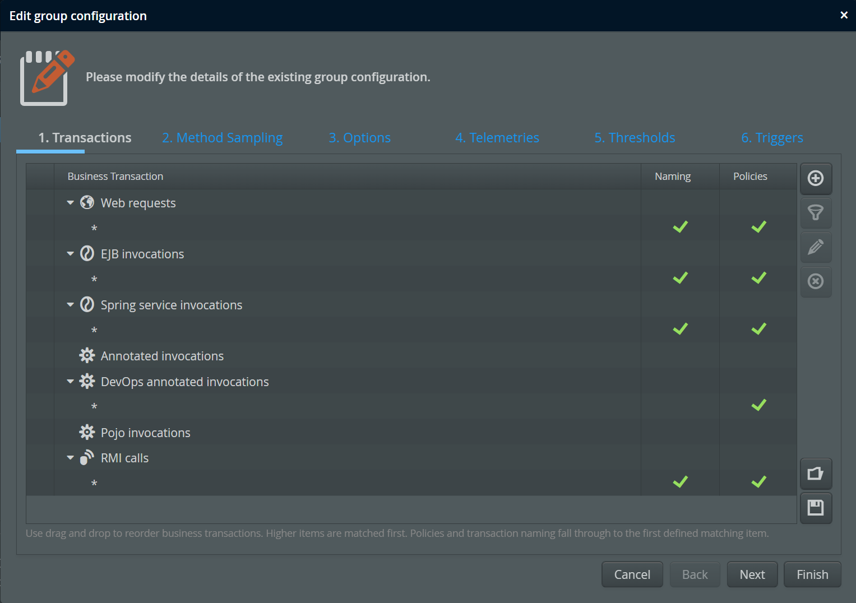Click the delete circle-x icon
Screen dimensions: 856x603
pyautogui.click(x=816, y=281)
